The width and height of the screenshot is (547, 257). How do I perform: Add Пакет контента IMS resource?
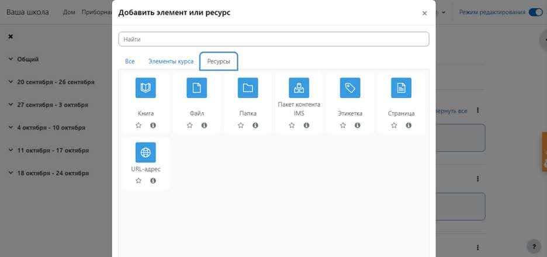(x=299, y=88)
